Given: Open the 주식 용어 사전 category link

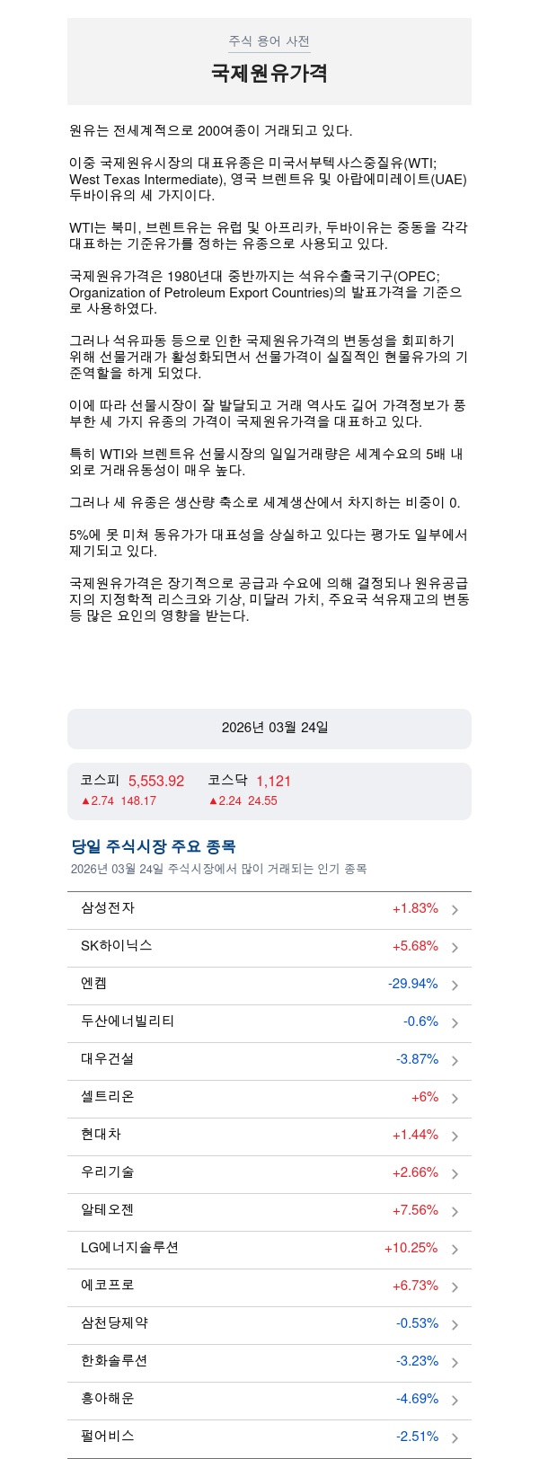Looking at the screenshot, I should pyautogui.click(x=269, y=41).
